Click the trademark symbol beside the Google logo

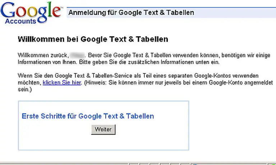[61, 8]
